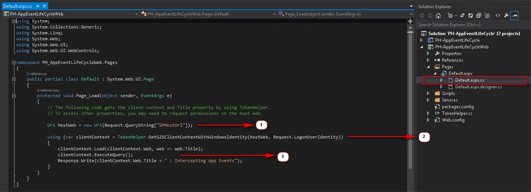Focus the Search Solution Explorer field
The width and height of the screenshot is (531, 192).
tap(474, 25)
